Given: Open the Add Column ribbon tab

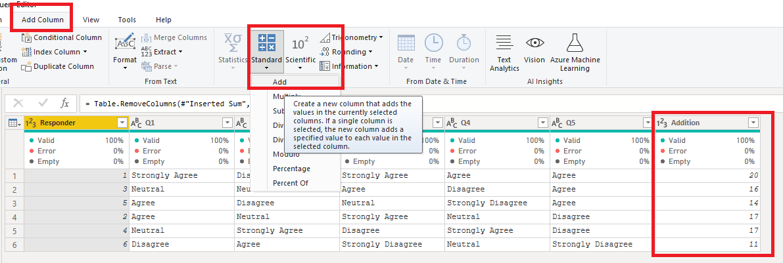Looking at the screenshot, I should [43, 20].
